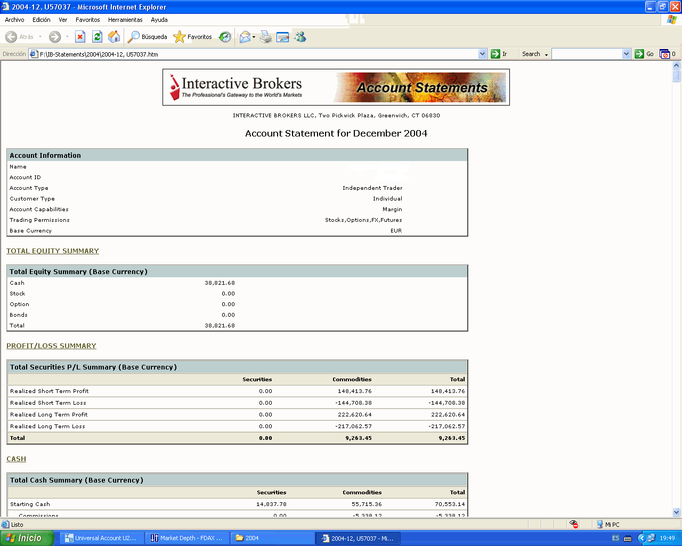Click the EUR base currency value
682x546 pixels.
pyautogui.click(x=396, y=230)
